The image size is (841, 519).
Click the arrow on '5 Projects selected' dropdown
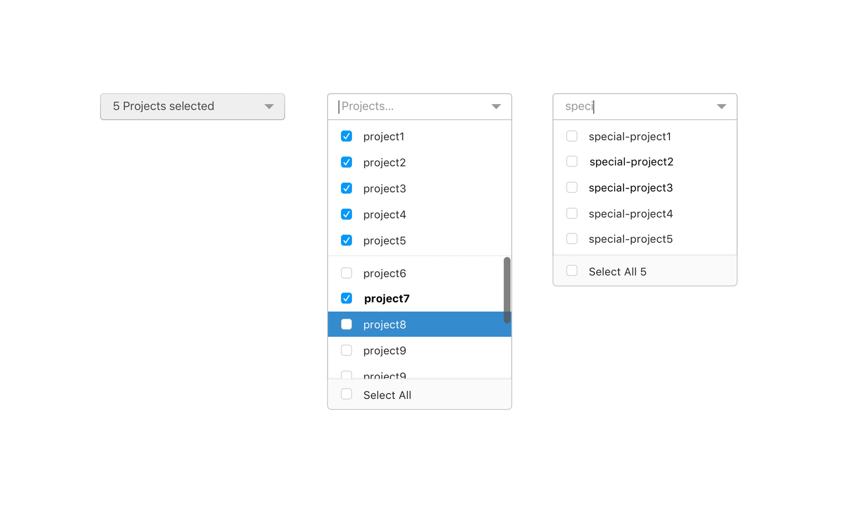pos(269,106)
